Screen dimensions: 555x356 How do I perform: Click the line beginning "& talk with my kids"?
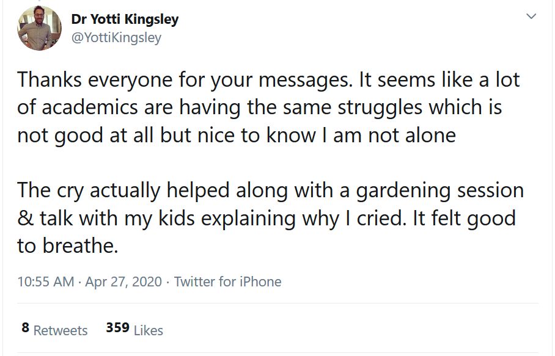pyautogui.click(x=266, y=217)
